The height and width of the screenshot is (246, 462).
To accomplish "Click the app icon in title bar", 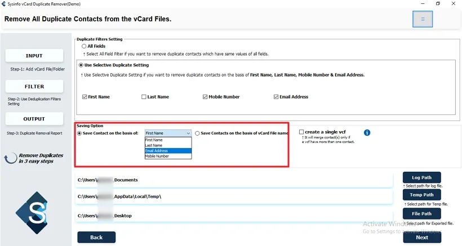I will tap(5, 3).
